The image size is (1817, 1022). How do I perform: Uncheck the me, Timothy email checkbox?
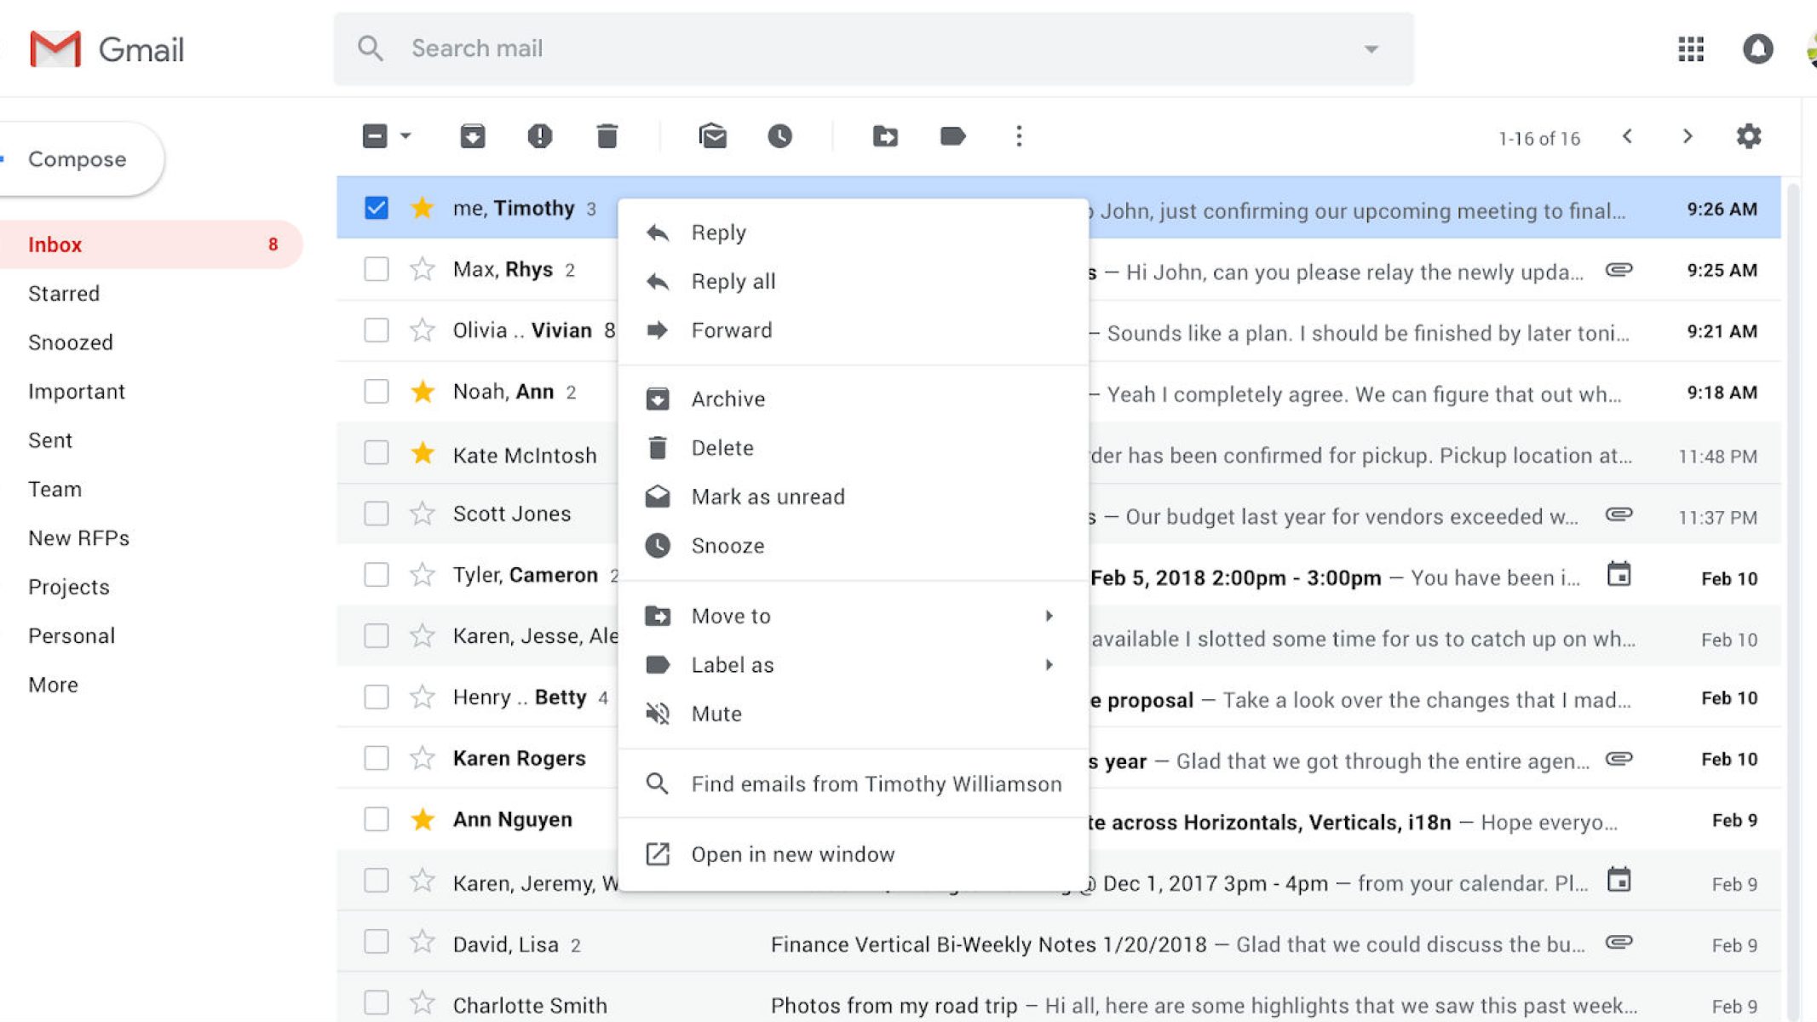pyautogui.click(x=377, y=208)
